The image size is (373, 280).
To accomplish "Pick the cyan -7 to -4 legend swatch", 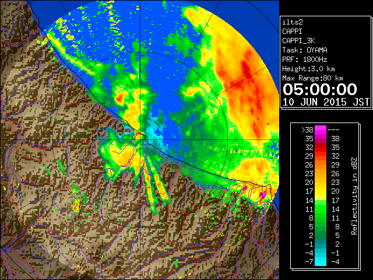I will (321, 261).
